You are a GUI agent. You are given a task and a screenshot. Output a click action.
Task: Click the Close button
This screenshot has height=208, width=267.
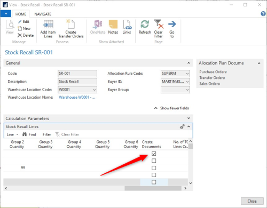click(252, 201)
